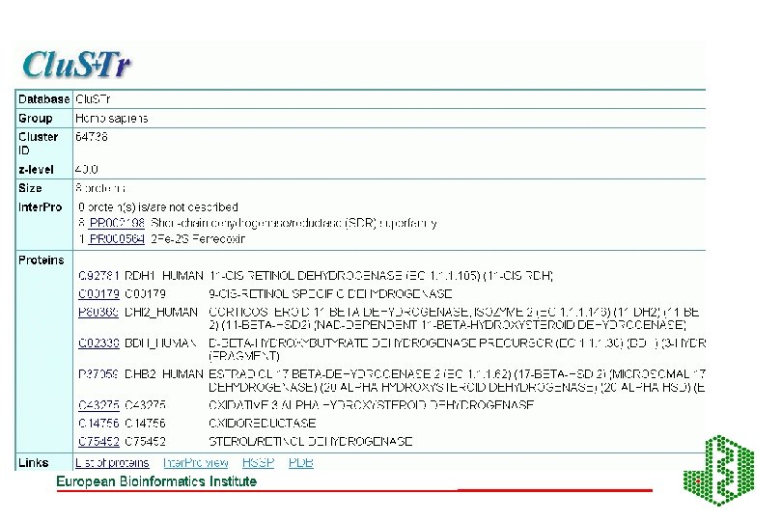Click the P37059 accession text
This screenshot has height=521, width=782.
(98, 374)
